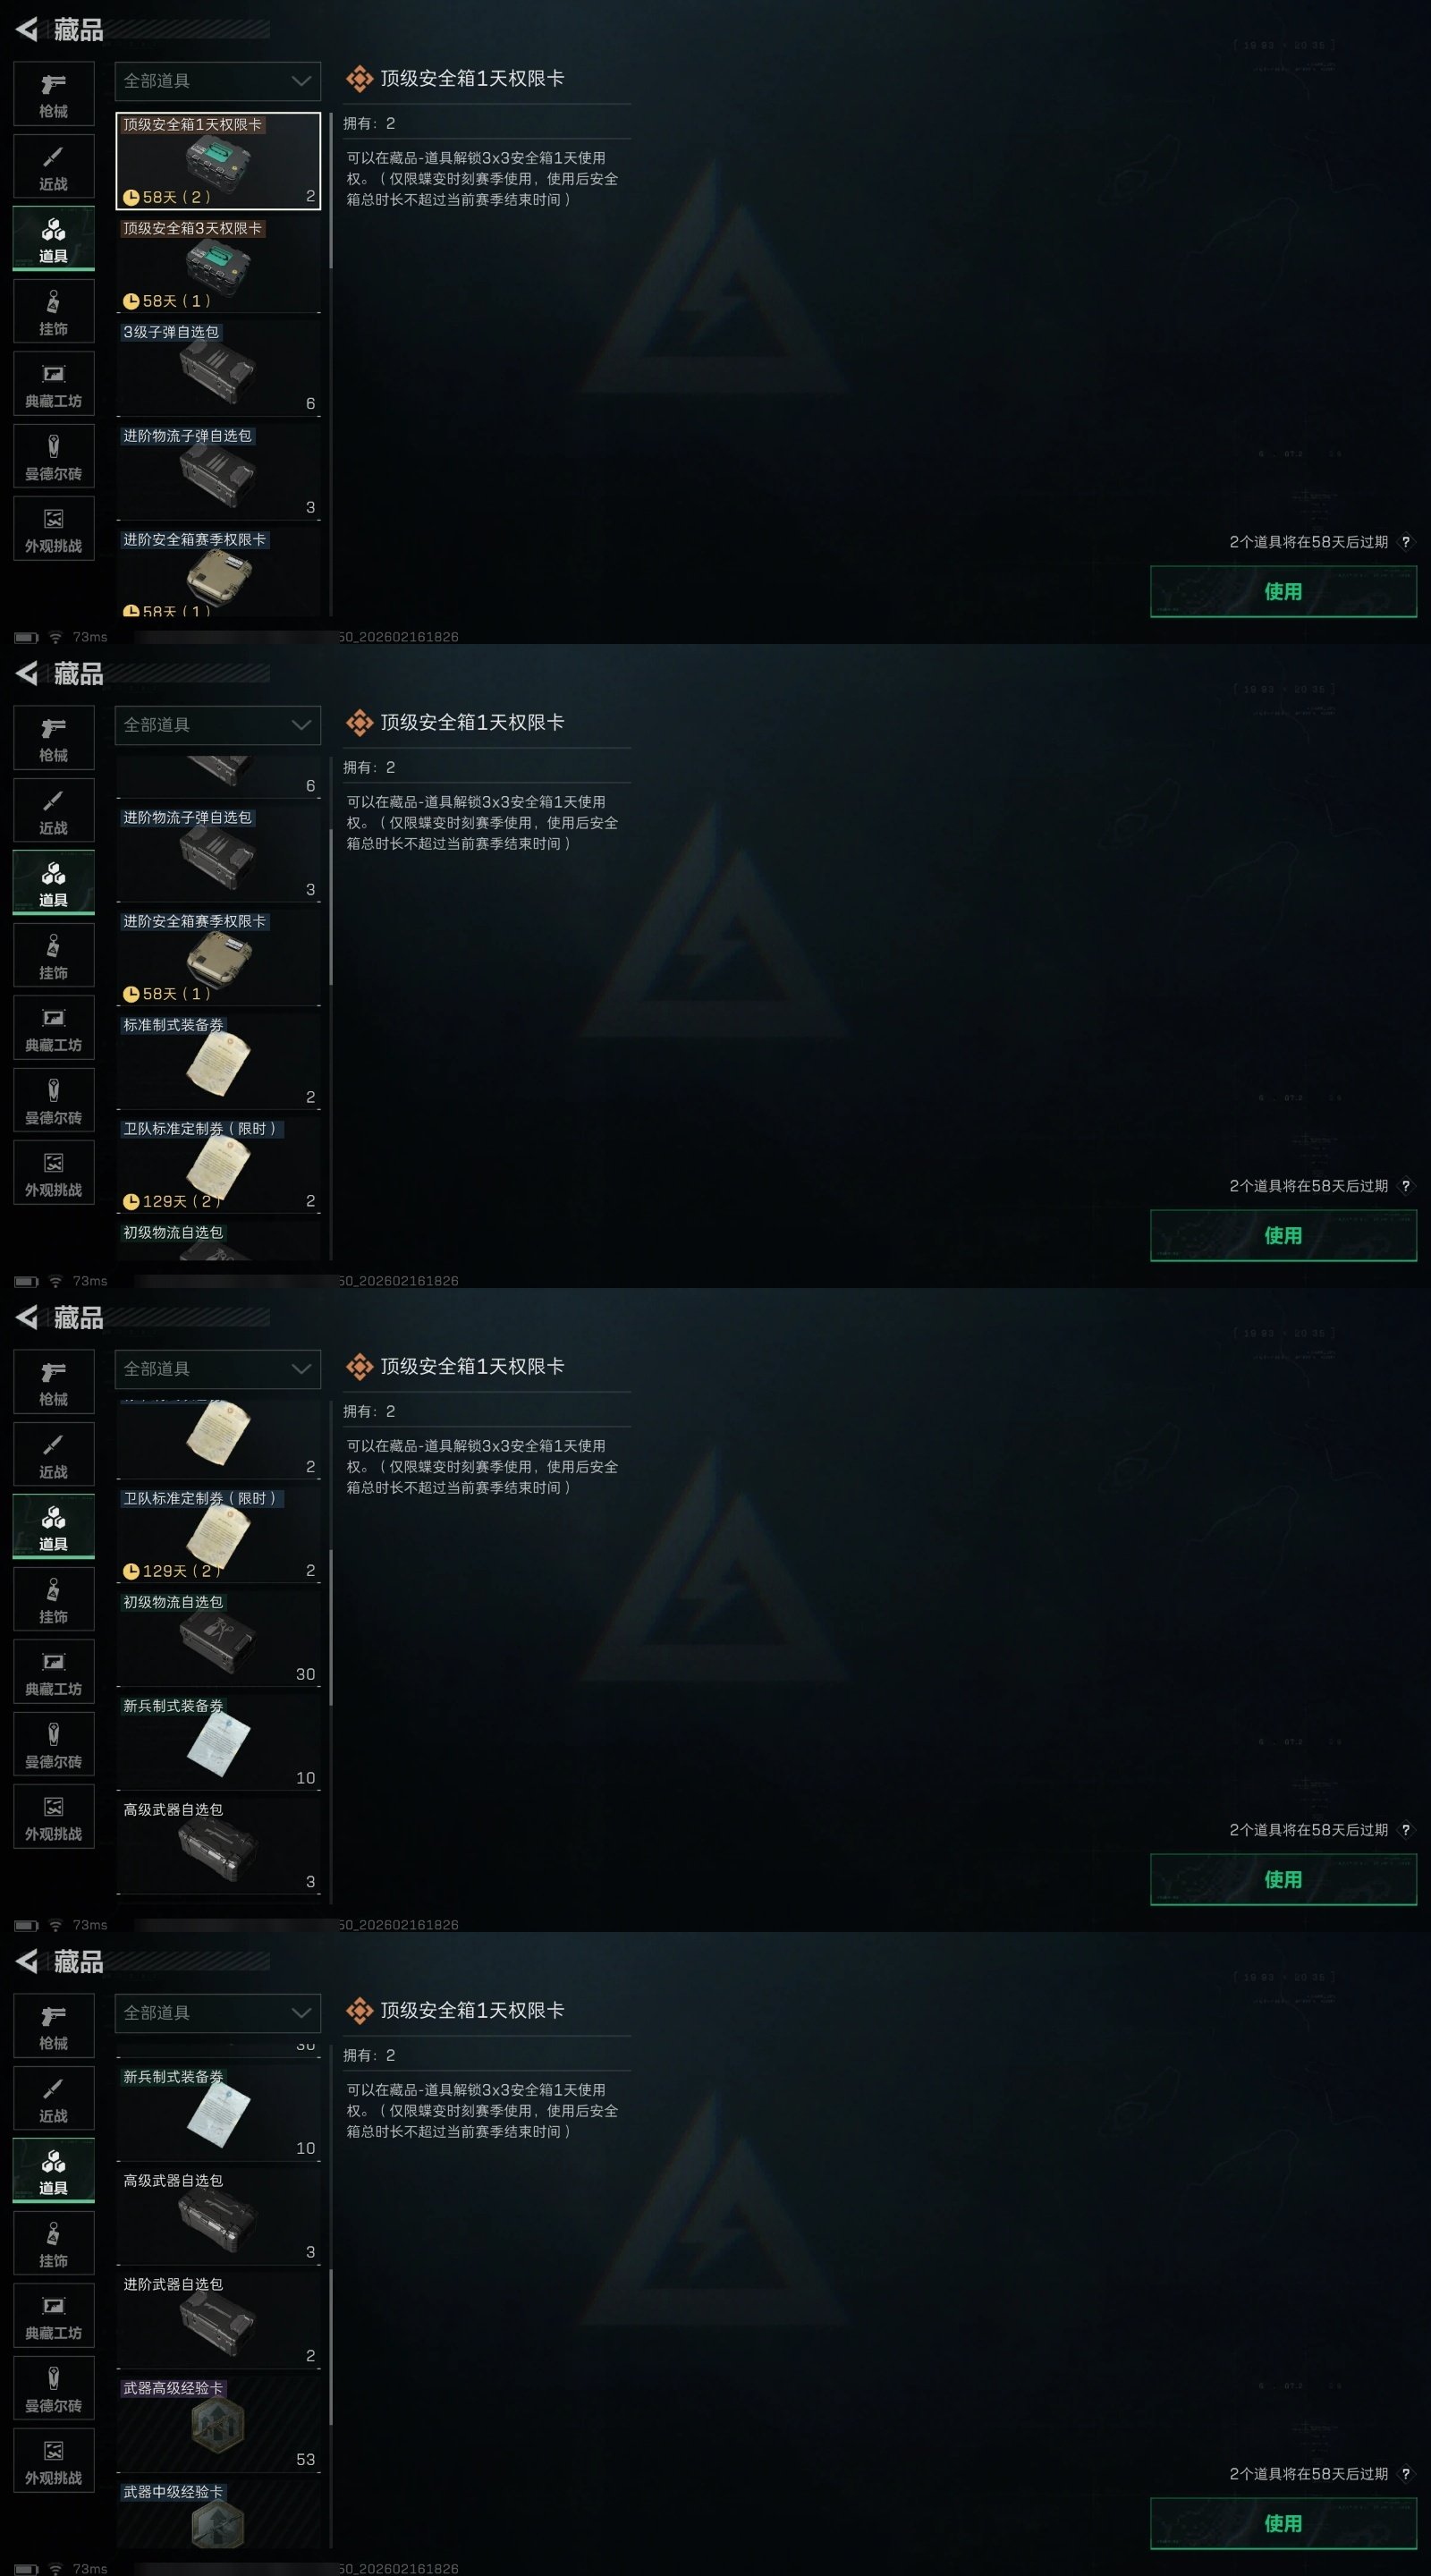Screen dimensions: 1431x2576
Task: Select the 顶级安全箱3天权限卡 item
Action: coord(218,264)
